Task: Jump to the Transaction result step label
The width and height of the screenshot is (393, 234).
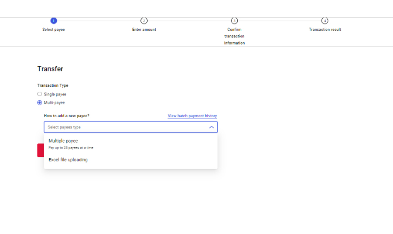Action: (x=325, y=30)
